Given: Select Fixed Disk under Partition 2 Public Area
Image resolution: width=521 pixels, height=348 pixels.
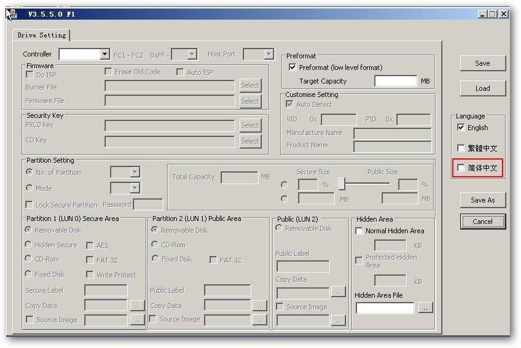Looking at the screenshot, I should tap(155, 258).
